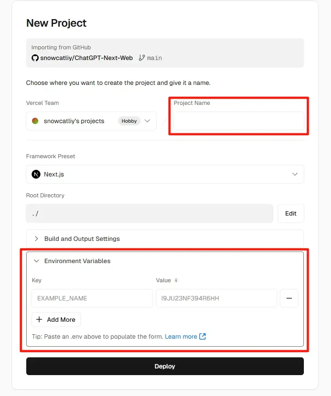Open the Framework Preset dropdown
This screenshot has width=331, height=396.
[x=165, y=174]
